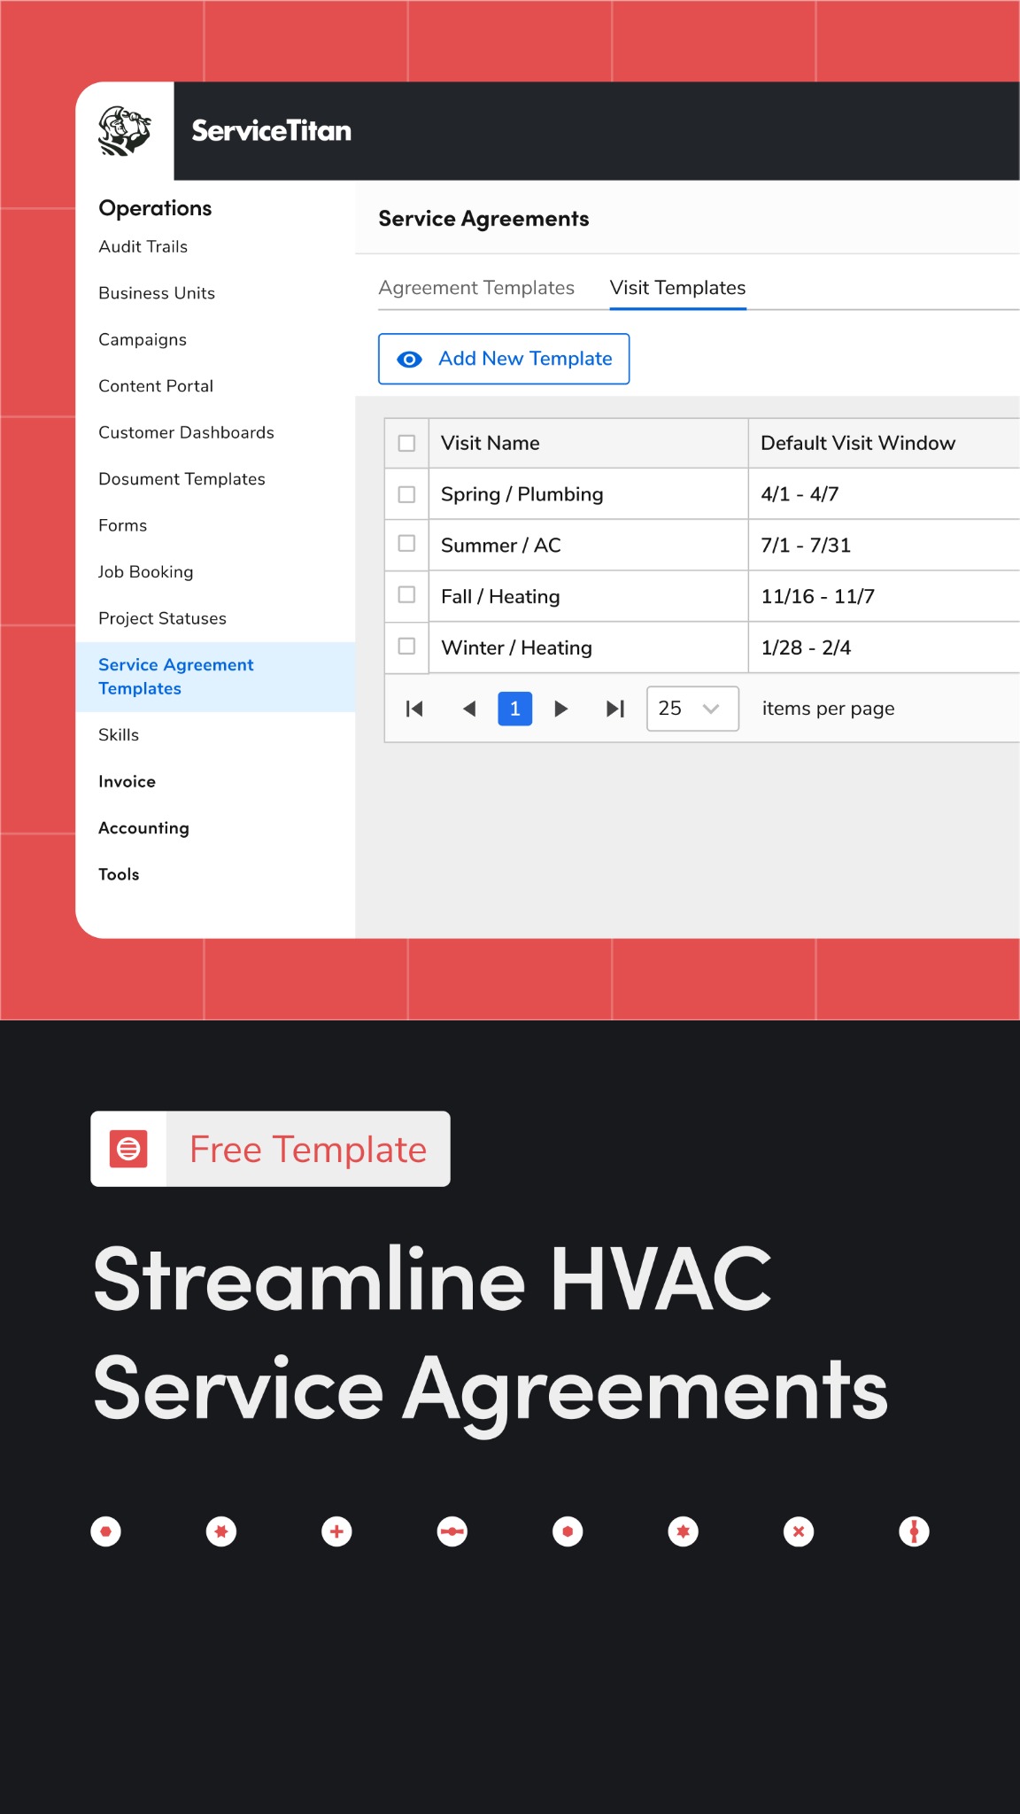Click the eye icon in Add New Template
Viewport: 1020px width, 1814px height.
(409, 359)
